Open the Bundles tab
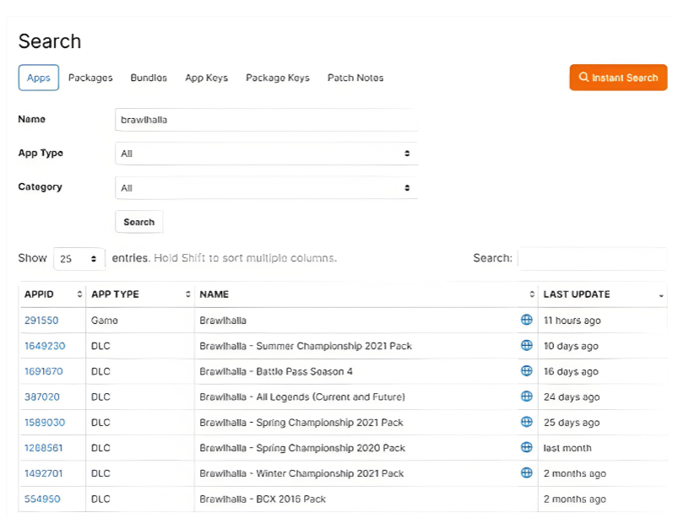Screen dimensions: 673x518 [x=149, y=78]
